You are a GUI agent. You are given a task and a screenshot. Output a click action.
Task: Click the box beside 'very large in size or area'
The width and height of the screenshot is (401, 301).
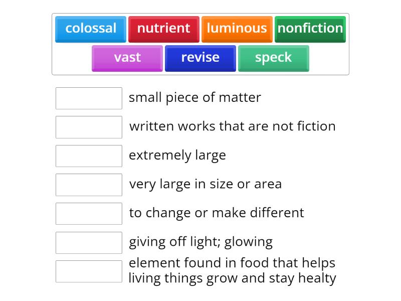(89, 185)
